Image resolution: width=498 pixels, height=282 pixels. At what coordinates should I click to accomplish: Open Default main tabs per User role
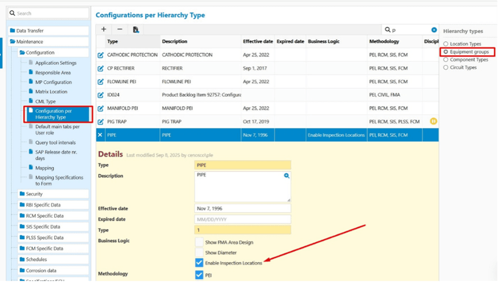tap(57, 130)
